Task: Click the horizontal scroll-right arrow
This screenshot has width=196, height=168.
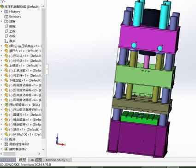Action: pos(39,154)
